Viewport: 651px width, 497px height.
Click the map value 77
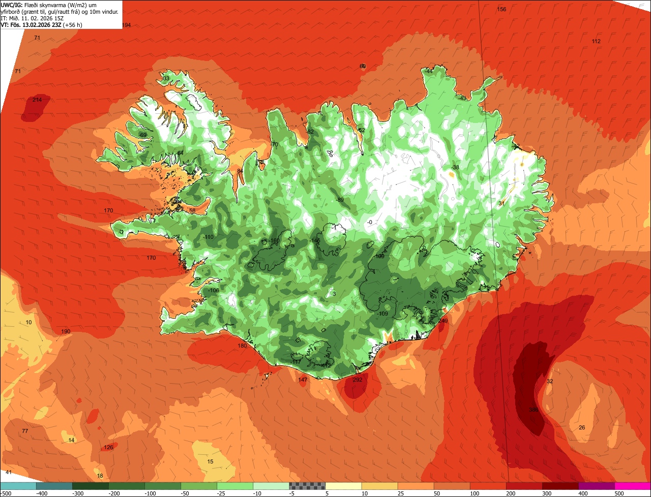point(25,431)
